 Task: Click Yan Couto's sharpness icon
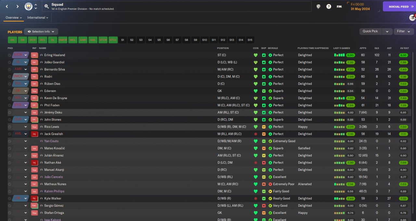pos(264,141)
